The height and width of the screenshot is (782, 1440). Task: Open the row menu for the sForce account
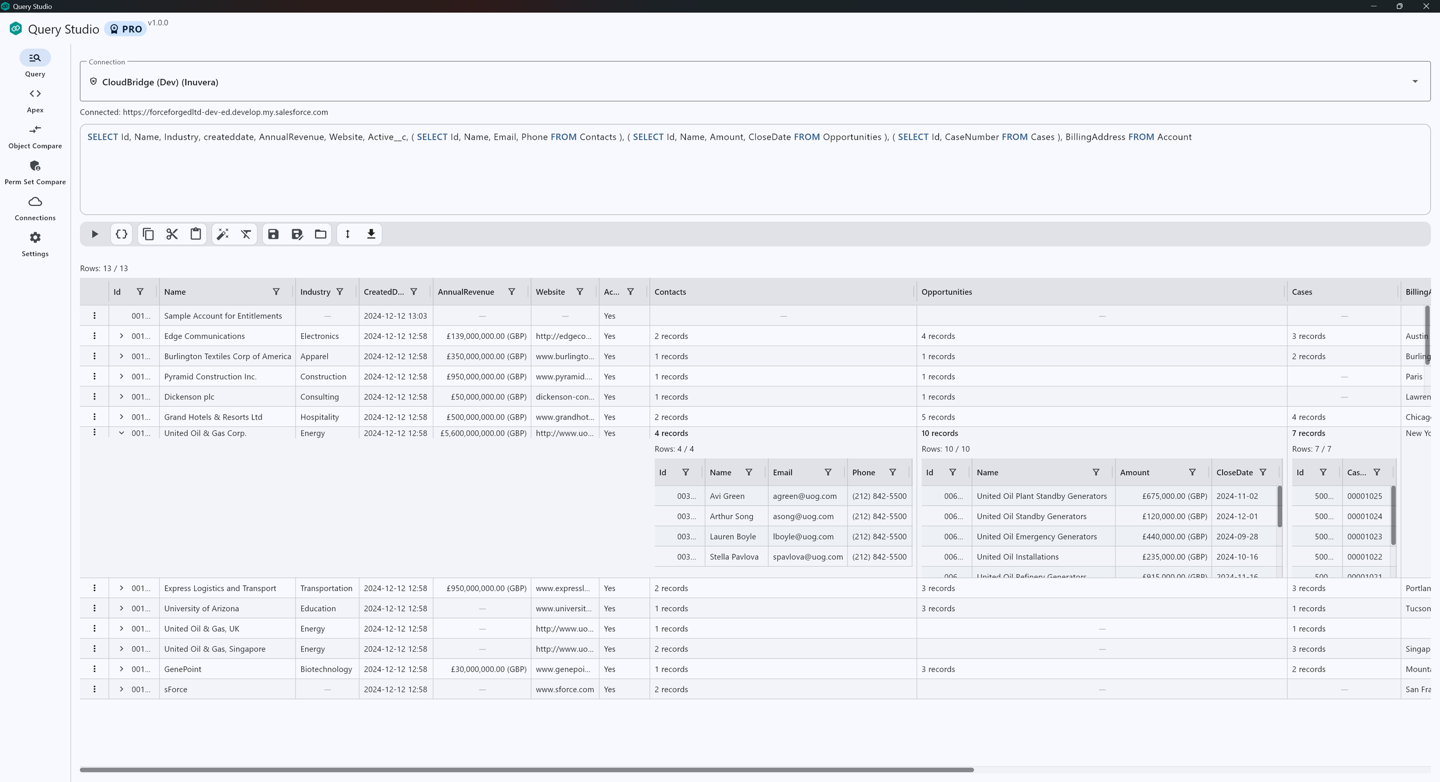coord(94,689)
